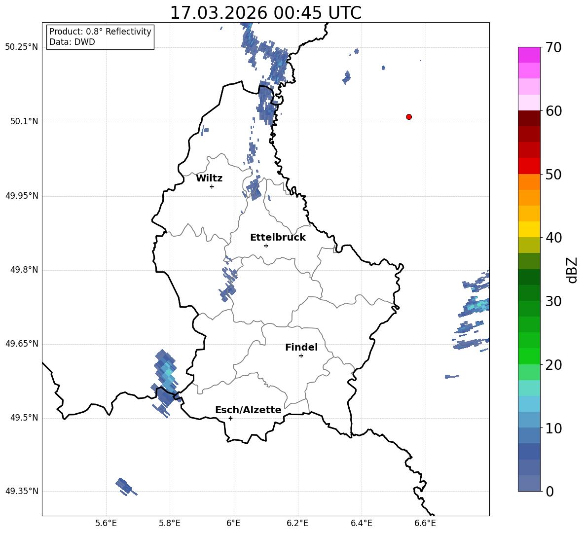Click the timestamp title 17.03.2026 00:45 UTC

(265, 13)
